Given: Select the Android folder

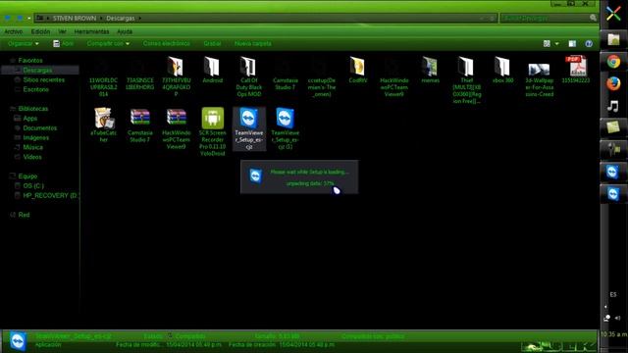Looking at the screenshot, I should (x=212, y=70).
